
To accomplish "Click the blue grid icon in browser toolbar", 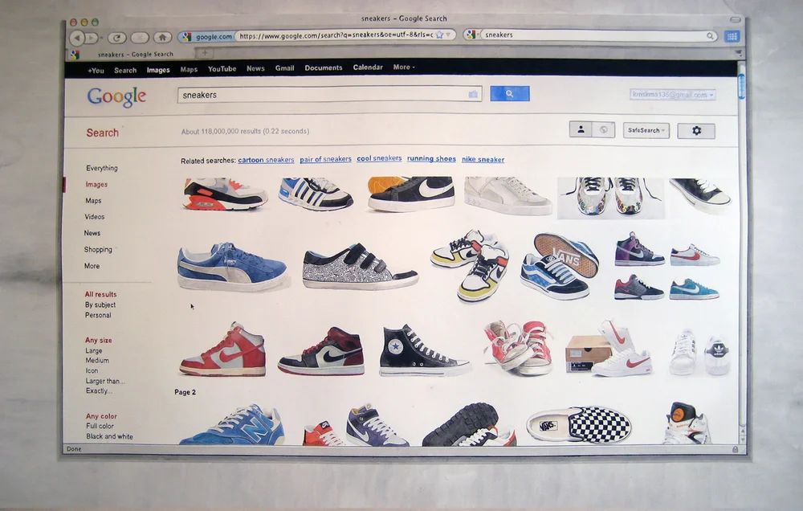I will pyautogui.click(x=732, y=36).
